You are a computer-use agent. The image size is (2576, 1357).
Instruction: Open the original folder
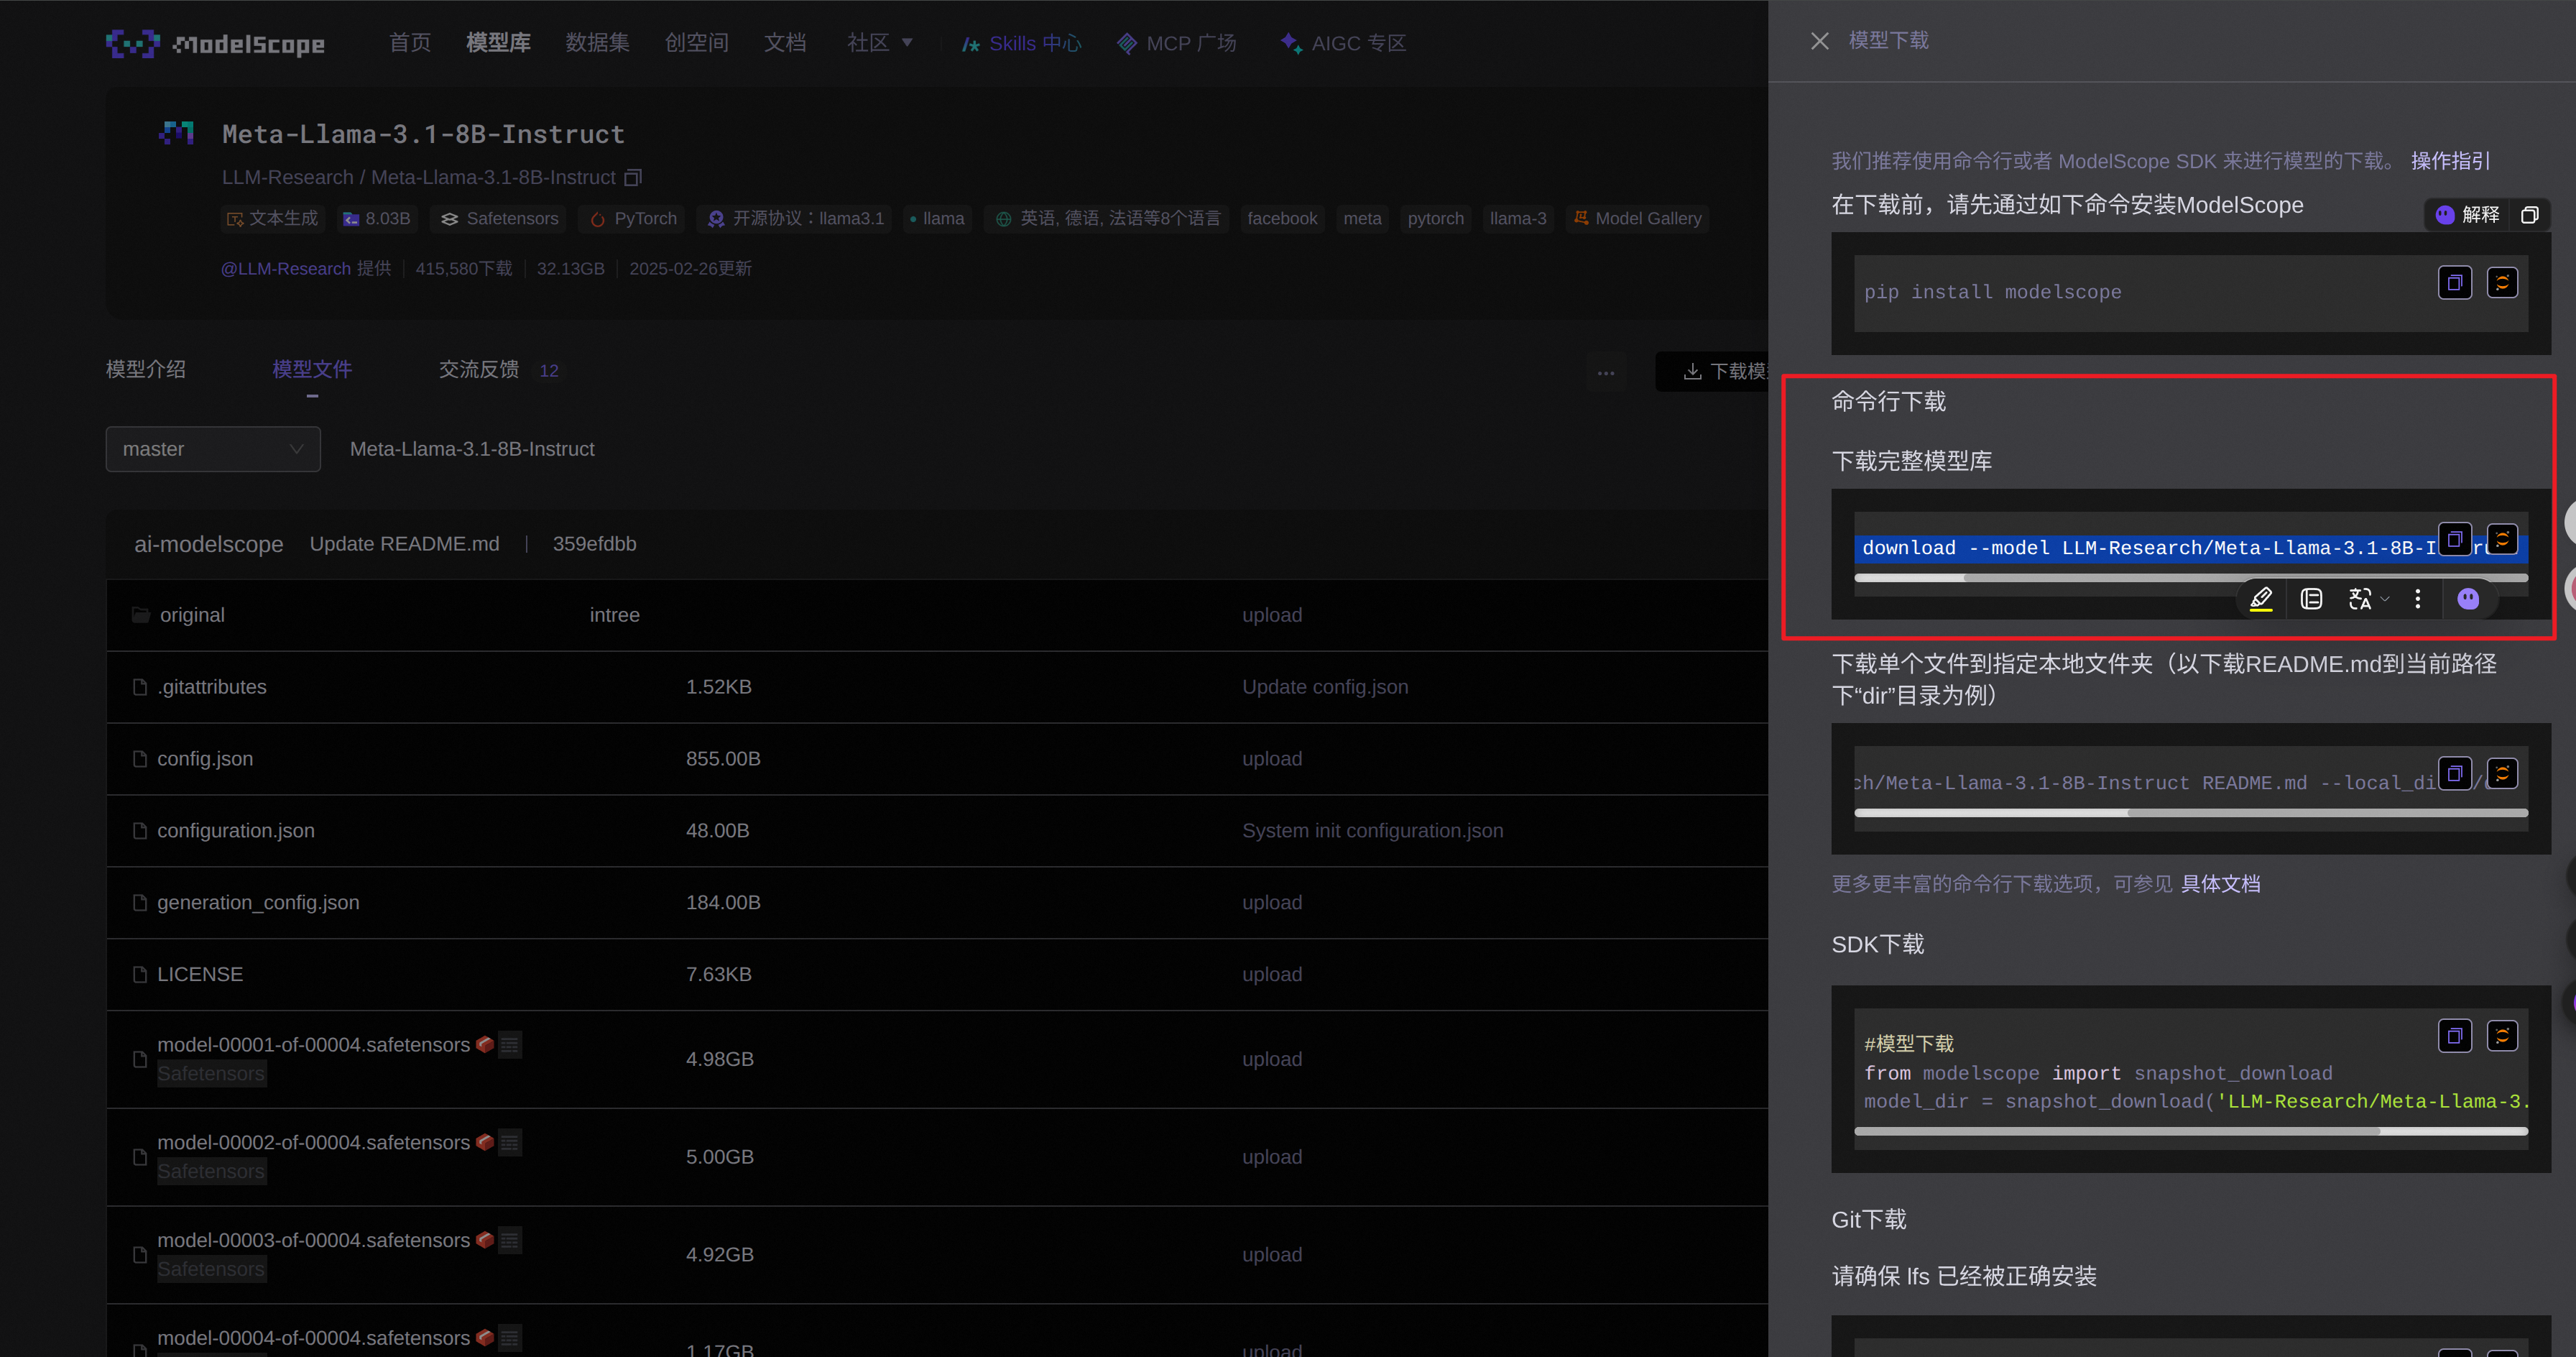[x=192, y=615]
